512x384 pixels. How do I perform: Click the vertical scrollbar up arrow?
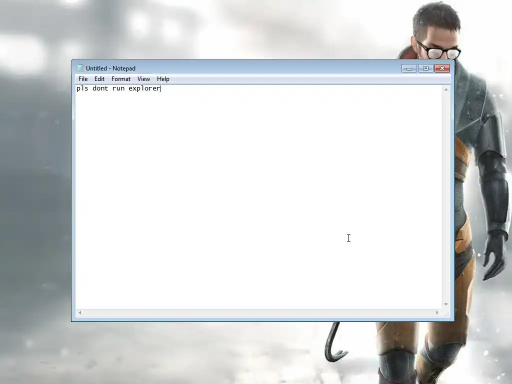click(x=446, y=89)
